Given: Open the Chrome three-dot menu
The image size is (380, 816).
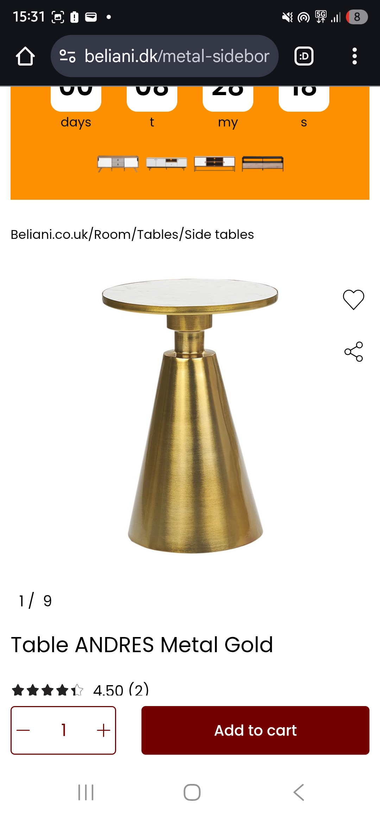Looking at the screenshot, I should coord(355,56).
